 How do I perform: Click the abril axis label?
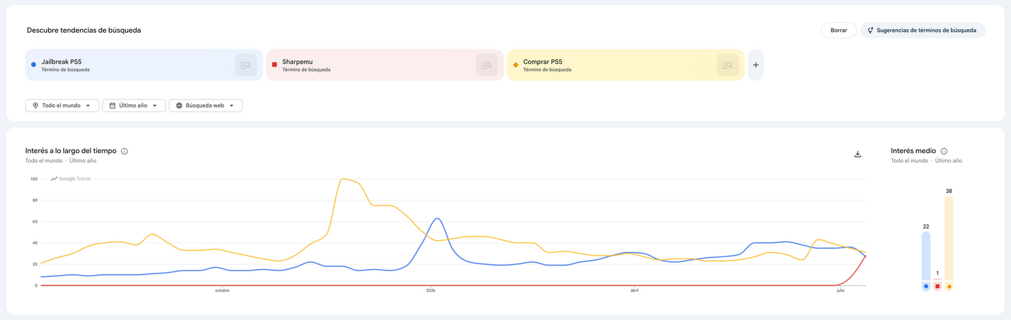(x=634, y=290)
